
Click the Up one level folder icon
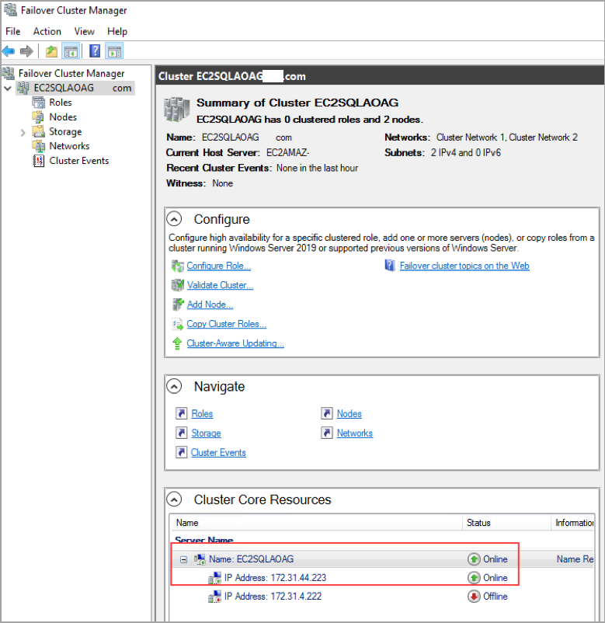pyautogui.click(x=51, y=51)
